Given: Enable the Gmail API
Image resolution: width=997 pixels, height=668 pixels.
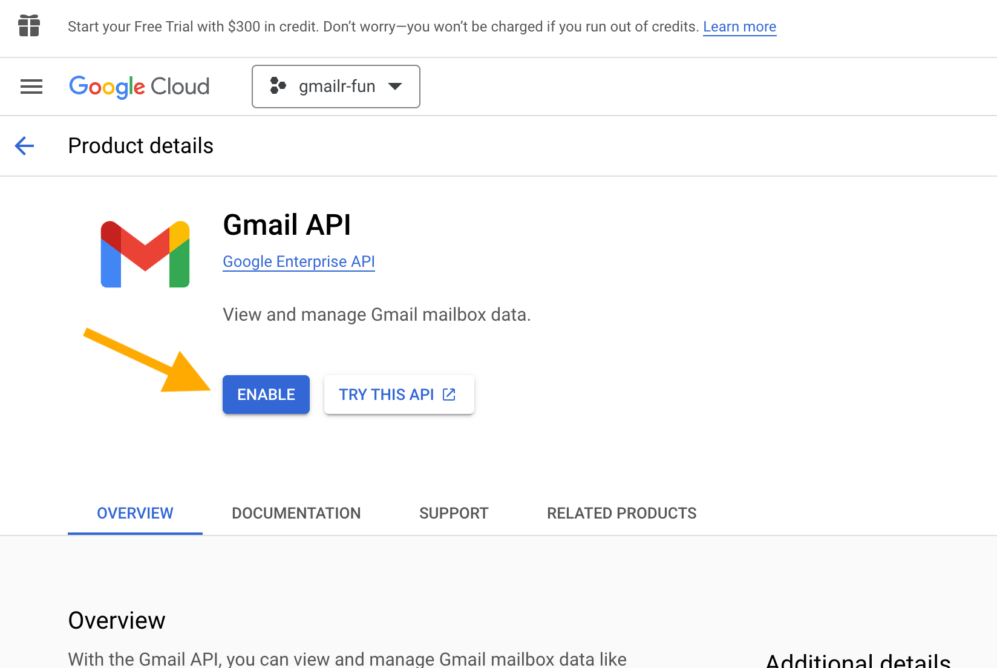Looking at the screenshot, I should coord(266,394).
